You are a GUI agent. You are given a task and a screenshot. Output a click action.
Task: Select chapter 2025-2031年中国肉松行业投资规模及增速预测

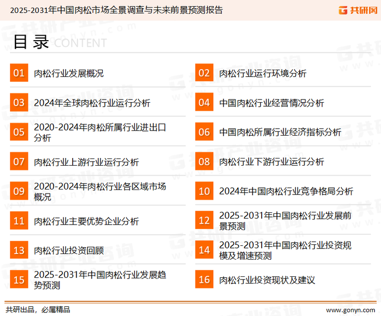tap(285, 250)
